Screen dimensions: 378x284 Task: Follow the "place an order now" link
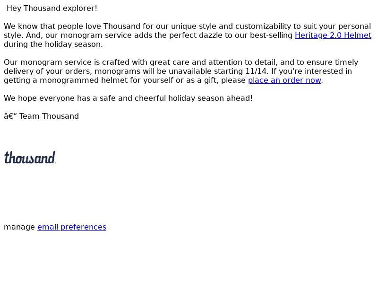pyautogui.click(x=284, y=80)
